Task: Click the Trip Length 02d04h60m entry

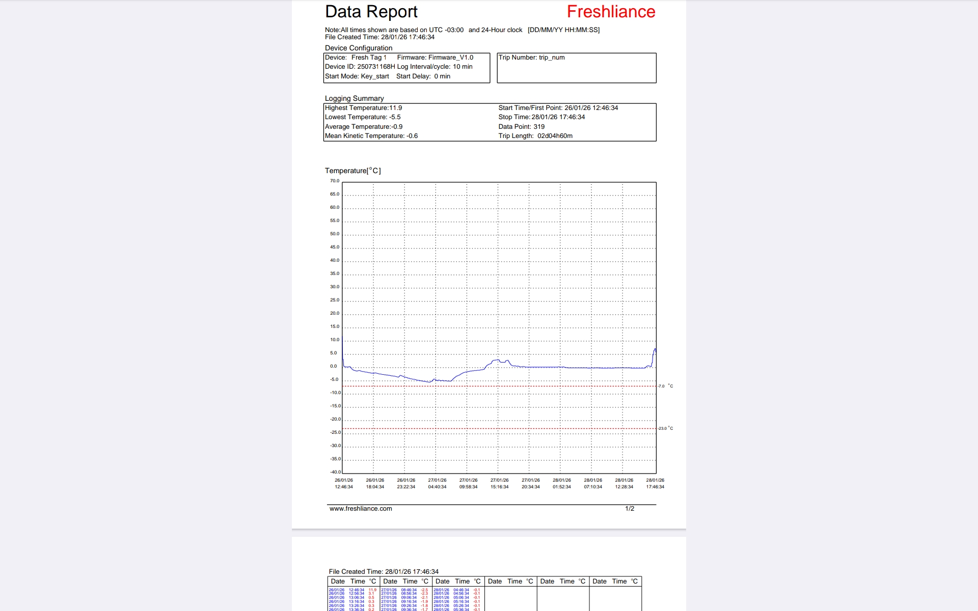Action: point(535,136)
